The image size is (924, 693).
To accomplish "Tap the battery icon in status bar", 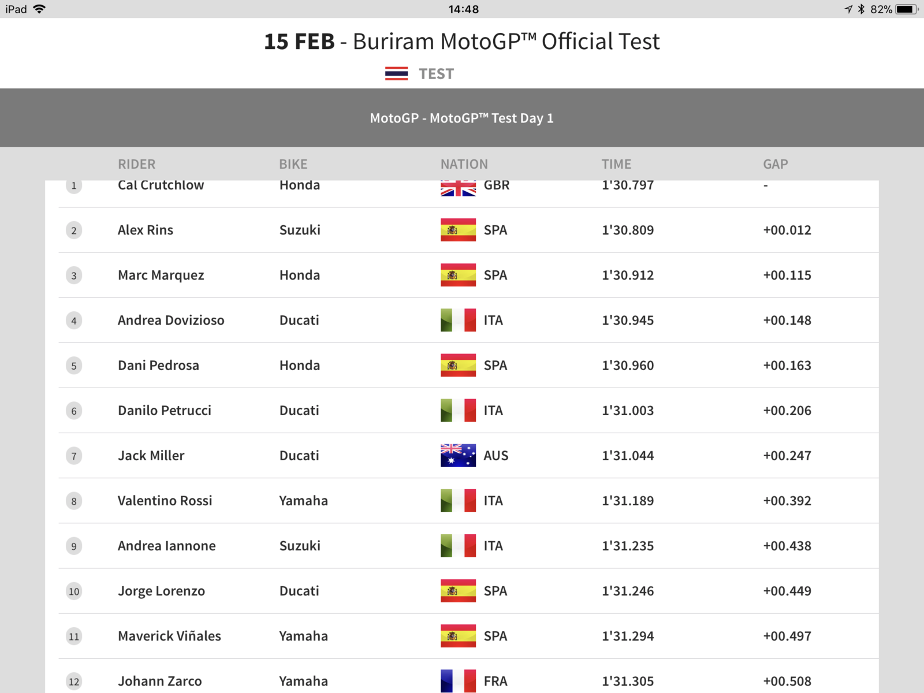I will tap(907, 9).
